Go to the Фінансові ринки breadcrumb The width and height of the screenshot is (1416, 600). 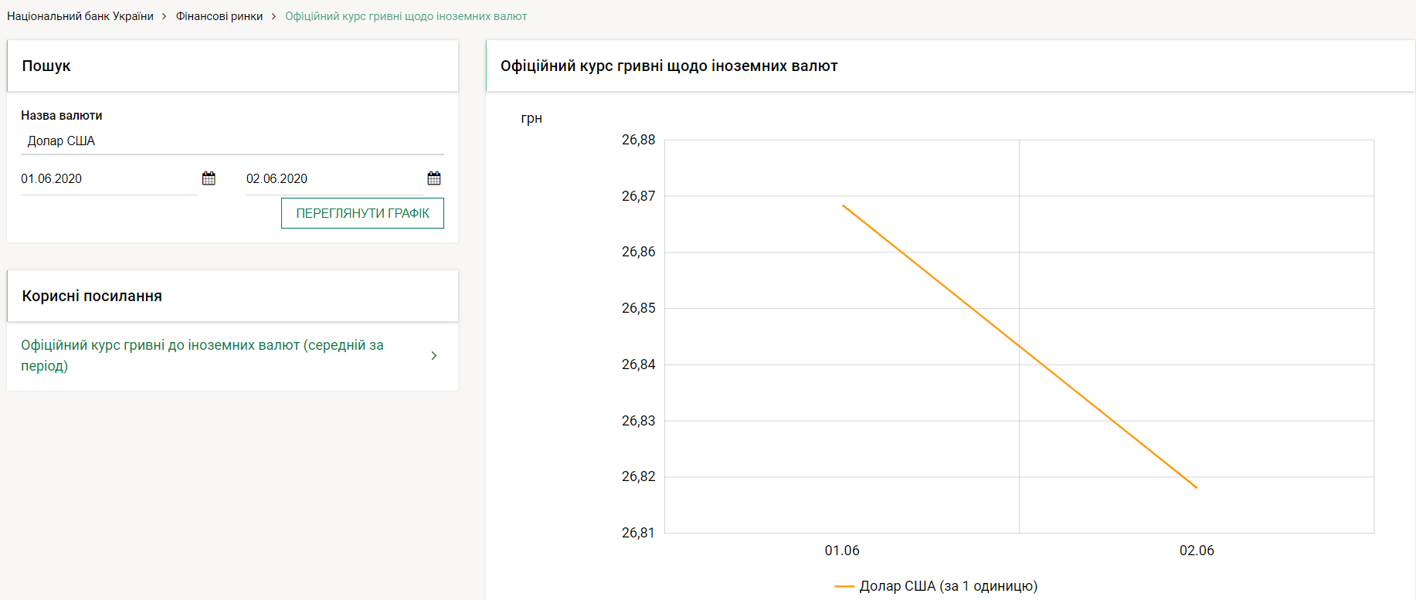[x=219, y=16]
